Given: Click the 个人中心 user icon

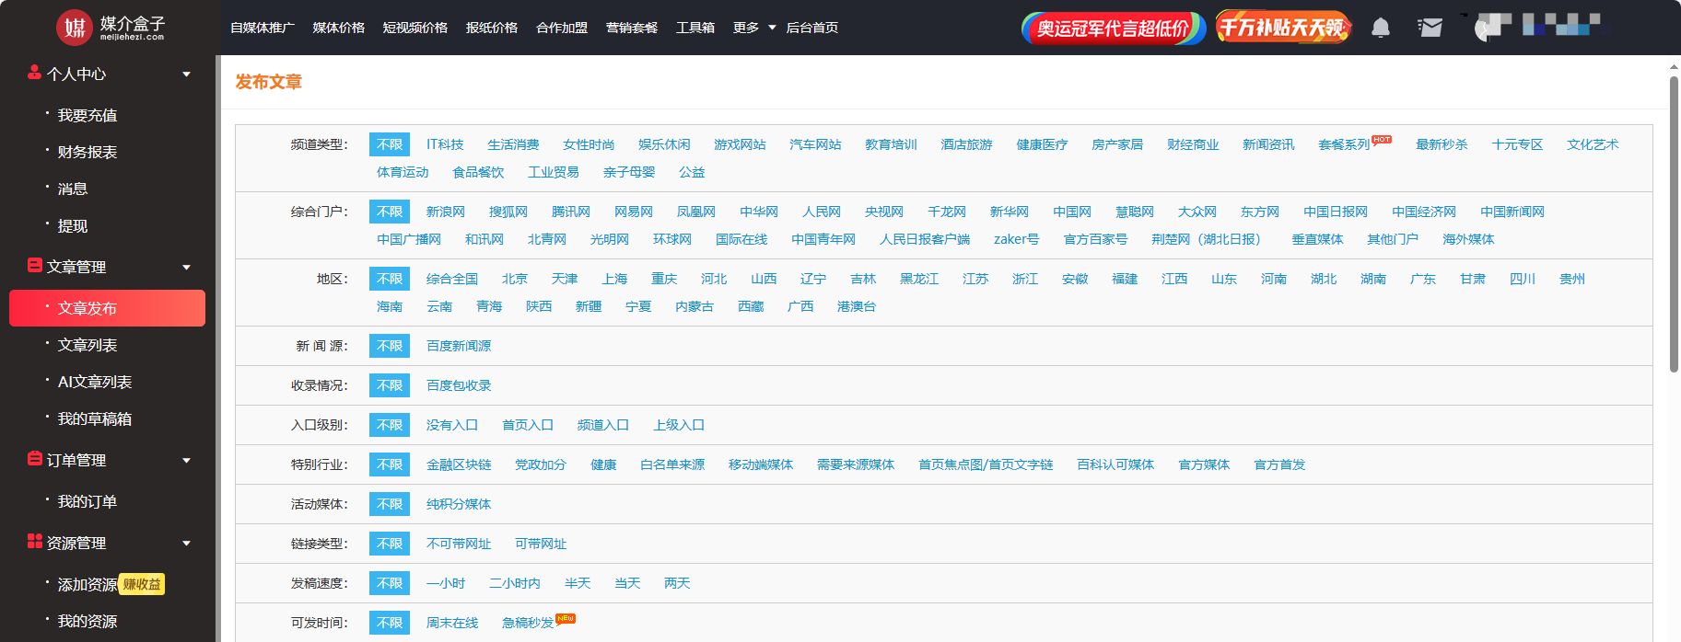Looking at the screenshot, I should click(34, 73).
